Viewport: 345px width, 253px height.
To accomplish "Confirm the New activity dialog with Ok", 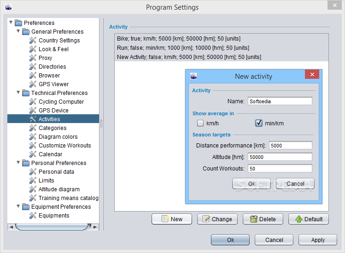I will [x=251, y=183].
